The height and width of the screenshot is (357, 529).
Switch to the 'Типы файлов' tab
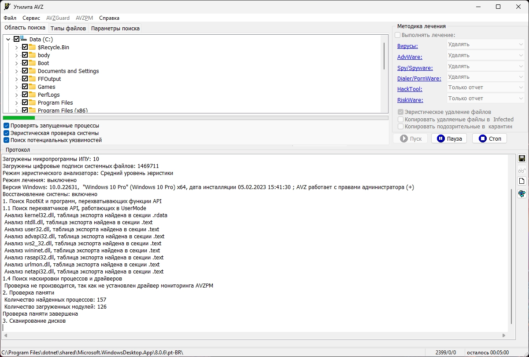[68, 28]
